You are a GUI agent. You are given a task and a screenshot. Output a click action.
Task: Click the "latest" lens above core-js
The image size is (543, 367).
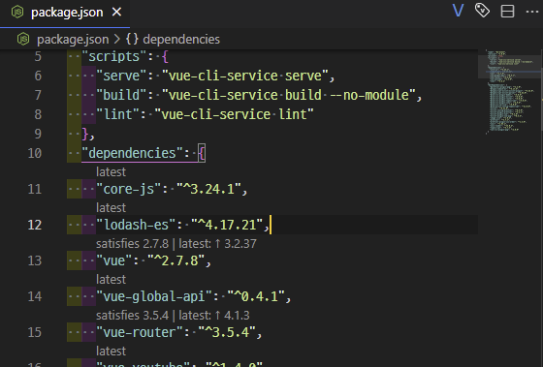click(x=111, y=172)
